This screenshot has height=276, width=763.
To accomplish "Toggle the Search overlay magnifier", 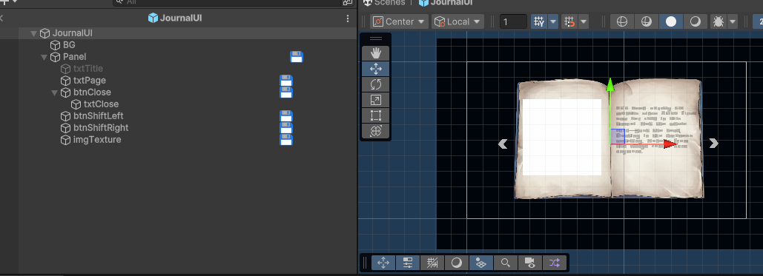I will tap(506, 263).
